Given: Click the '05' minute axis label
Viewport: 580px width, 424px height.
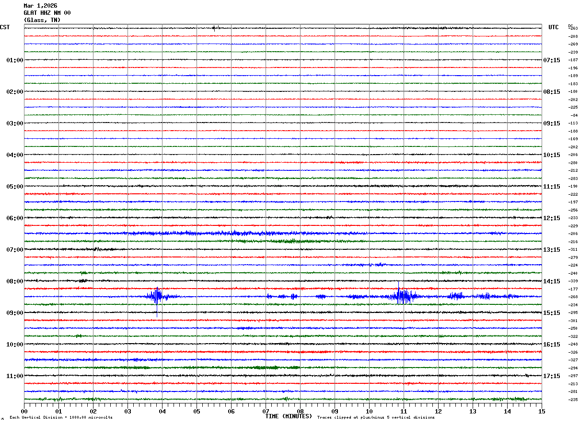Looking at the screenshot, I should click(197, 411).
